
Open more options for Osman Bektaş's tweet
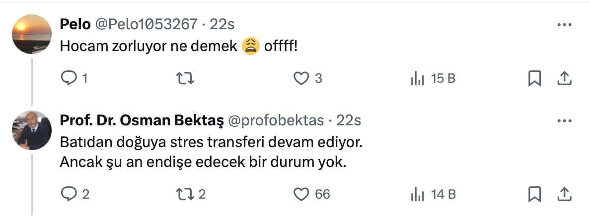(564, 120)
